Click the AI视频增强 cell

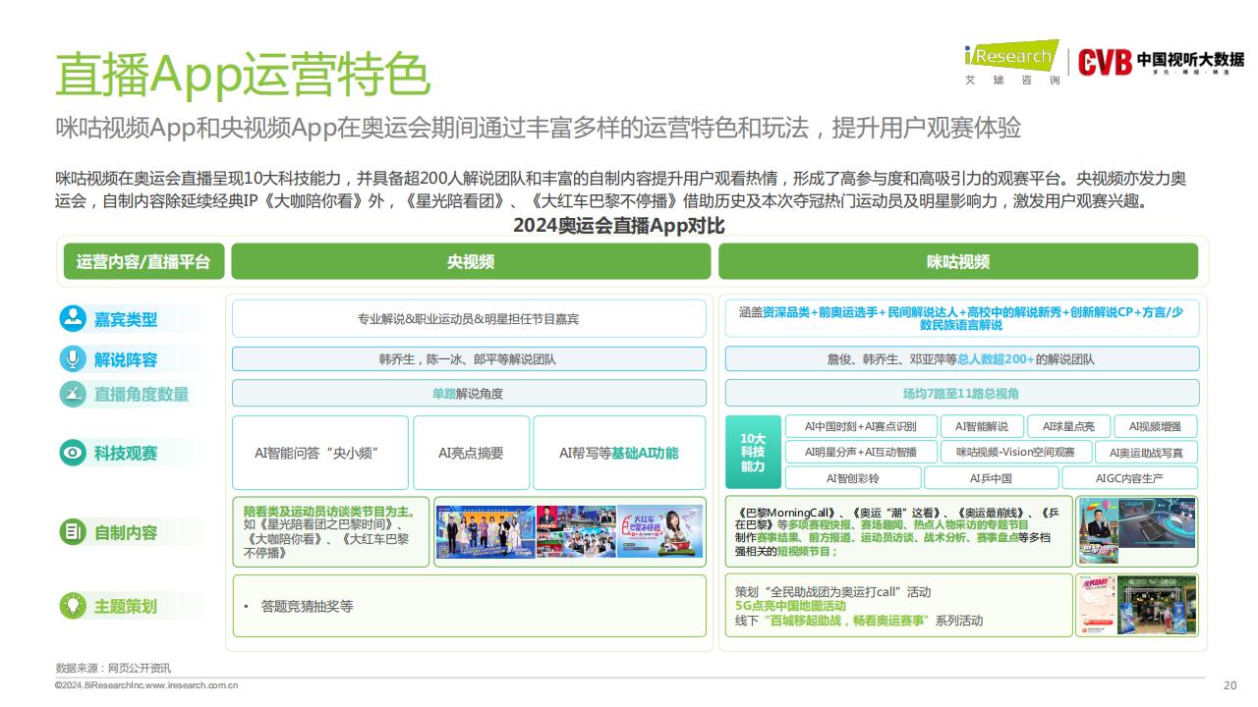point(1154,426)
